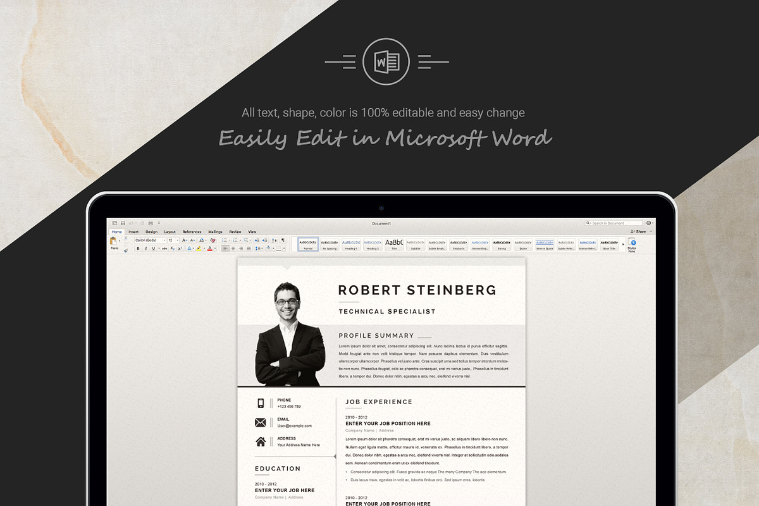Switch to the Insert ribbon tab
Viewport: 759px width, 506px height.
pyautogui.click(x=133, y=231)
